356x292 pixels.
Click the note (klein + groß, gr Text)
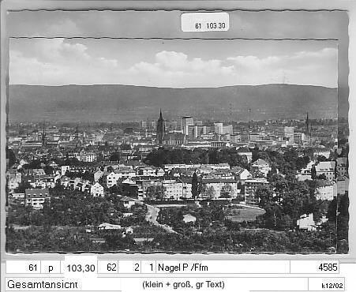(x=183, y=284)
